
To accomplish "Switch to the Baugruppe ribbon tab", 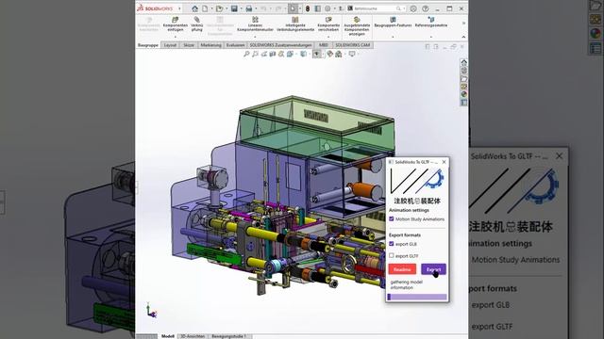I will point(148,45).
